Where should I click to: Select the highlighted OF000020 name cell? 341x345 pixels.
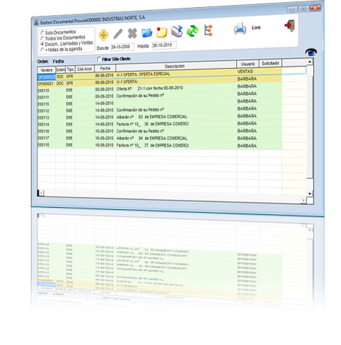47,77
